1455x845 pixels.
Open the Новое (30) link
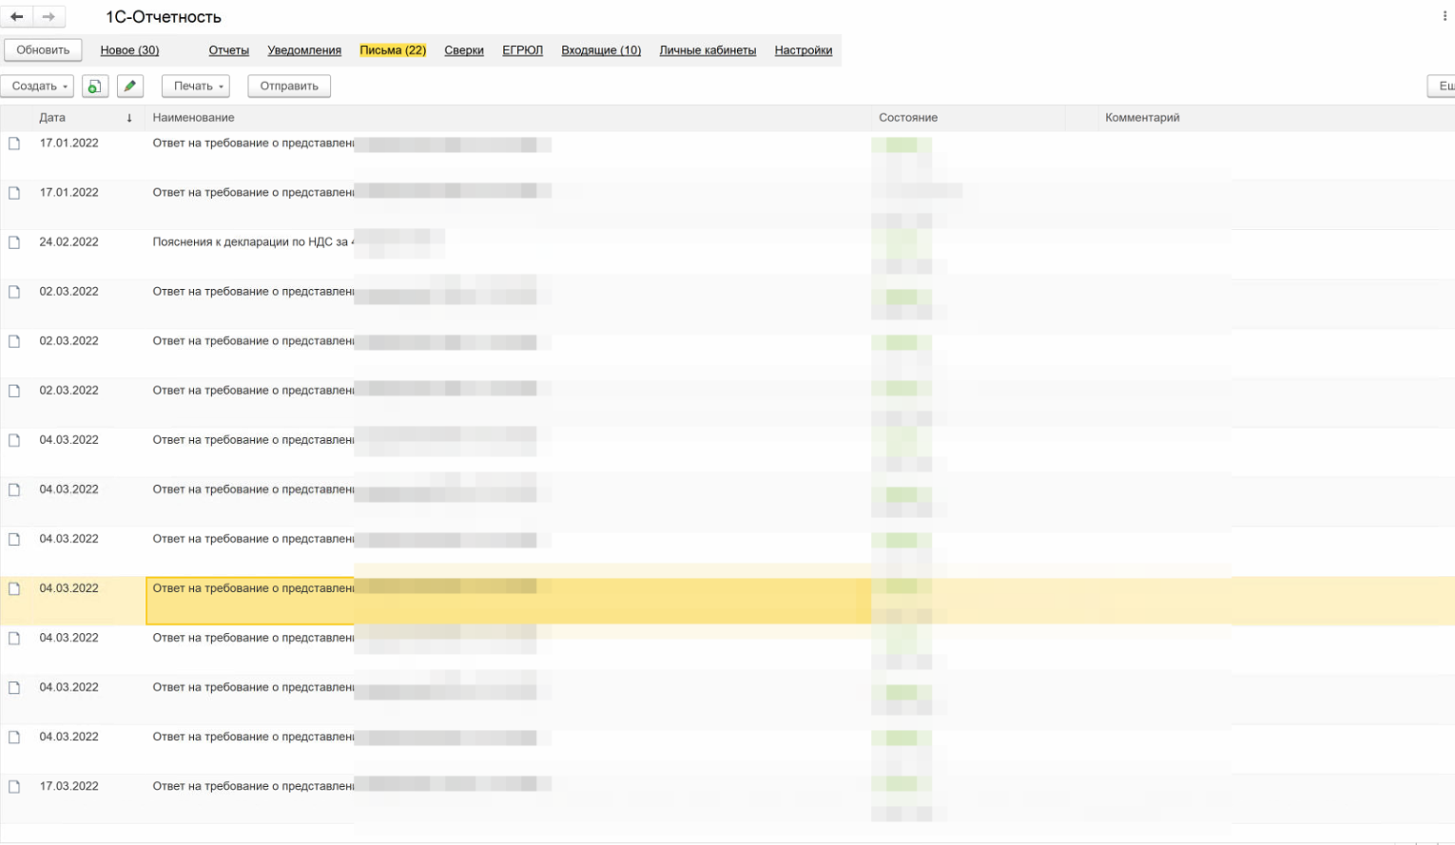pyautogui.click(x=129, y=50)
